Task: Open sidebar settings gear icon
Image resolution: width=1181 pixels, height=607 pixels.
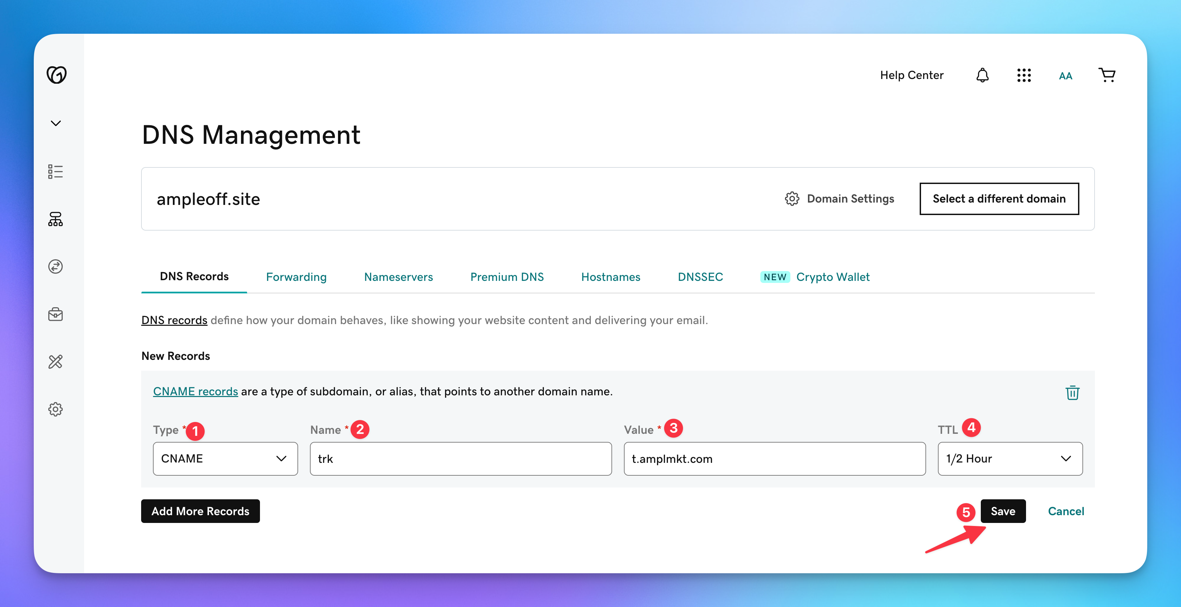Action: click(55, 410)
